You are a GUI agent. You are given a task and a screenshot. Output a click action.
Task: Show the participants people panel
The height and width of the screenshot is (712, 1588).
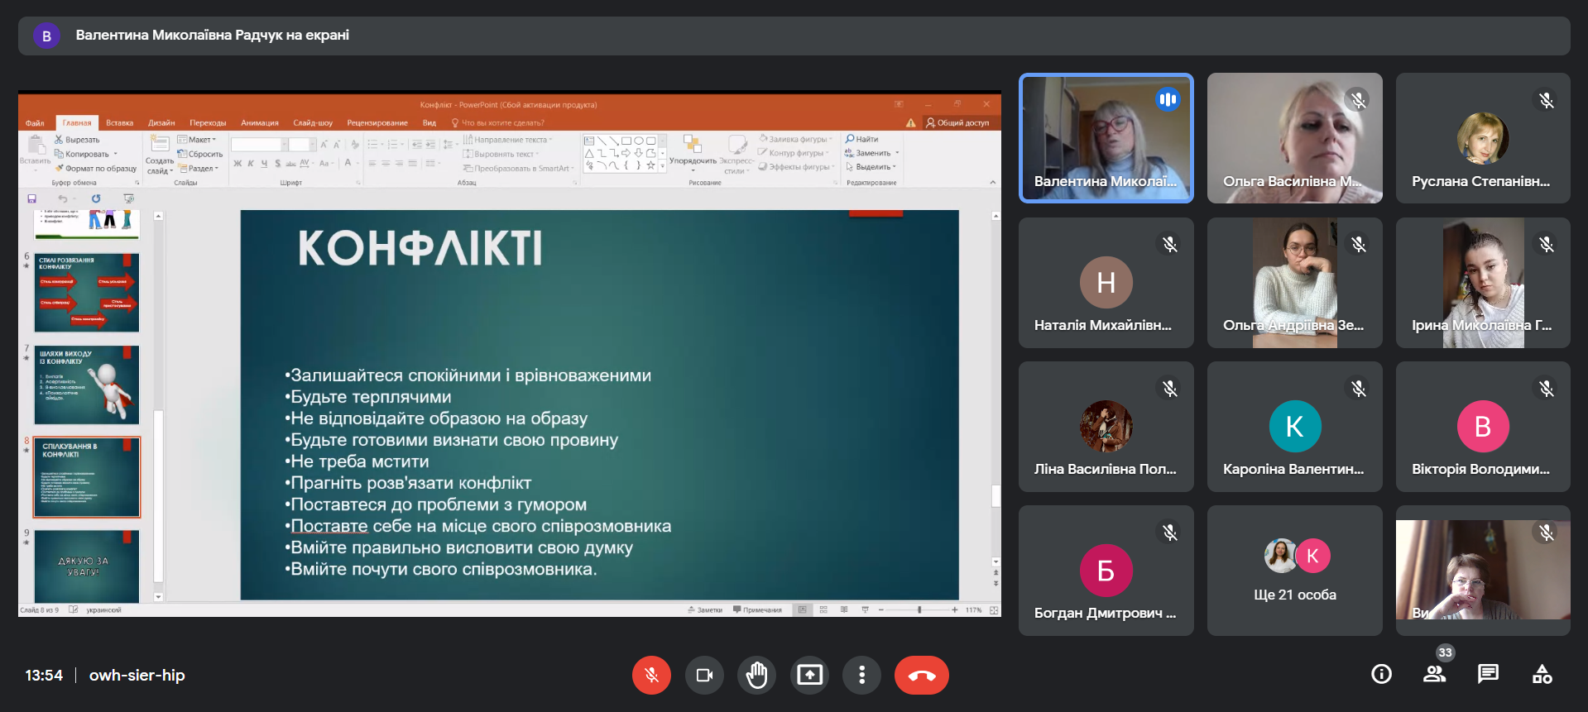click(x=1434, y=674)
